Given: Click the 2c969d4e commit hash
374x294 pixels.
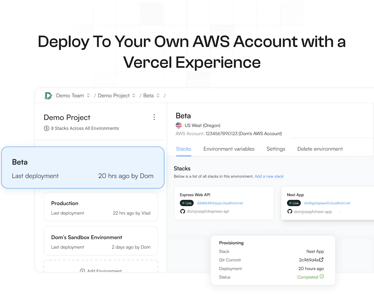Looking at the screenshot, I should coord(309,260).
